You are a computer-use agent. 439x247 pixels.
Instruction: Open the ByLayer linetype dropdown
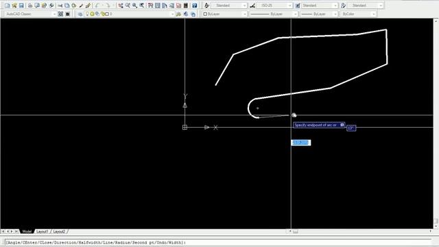(296, 14)
